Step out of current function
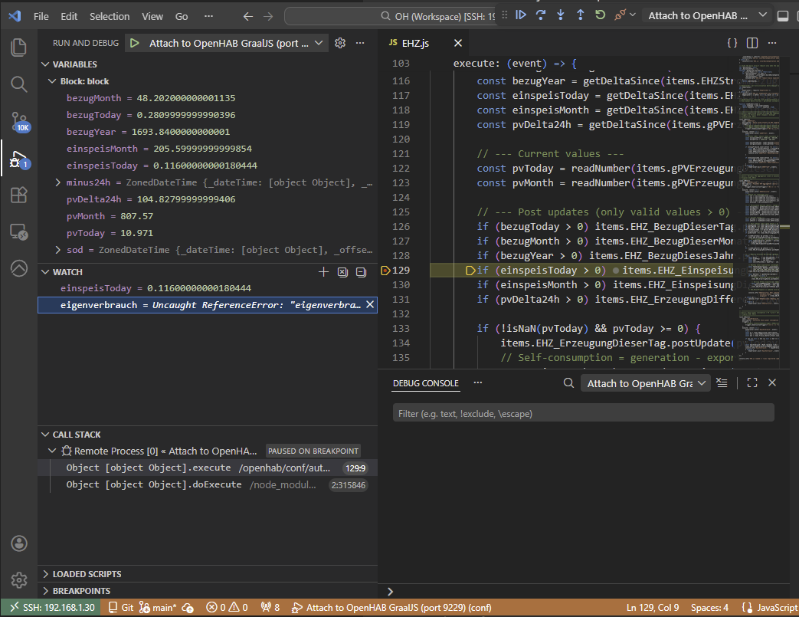Viewport: 799px width, 617px height. point(581,15)
